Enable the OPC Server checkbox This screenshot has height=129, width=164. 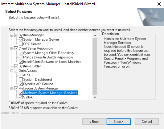[x=21, y=44]
